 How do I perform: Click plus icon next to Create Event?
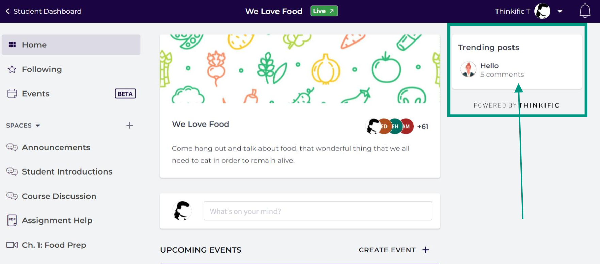point(426,250)
